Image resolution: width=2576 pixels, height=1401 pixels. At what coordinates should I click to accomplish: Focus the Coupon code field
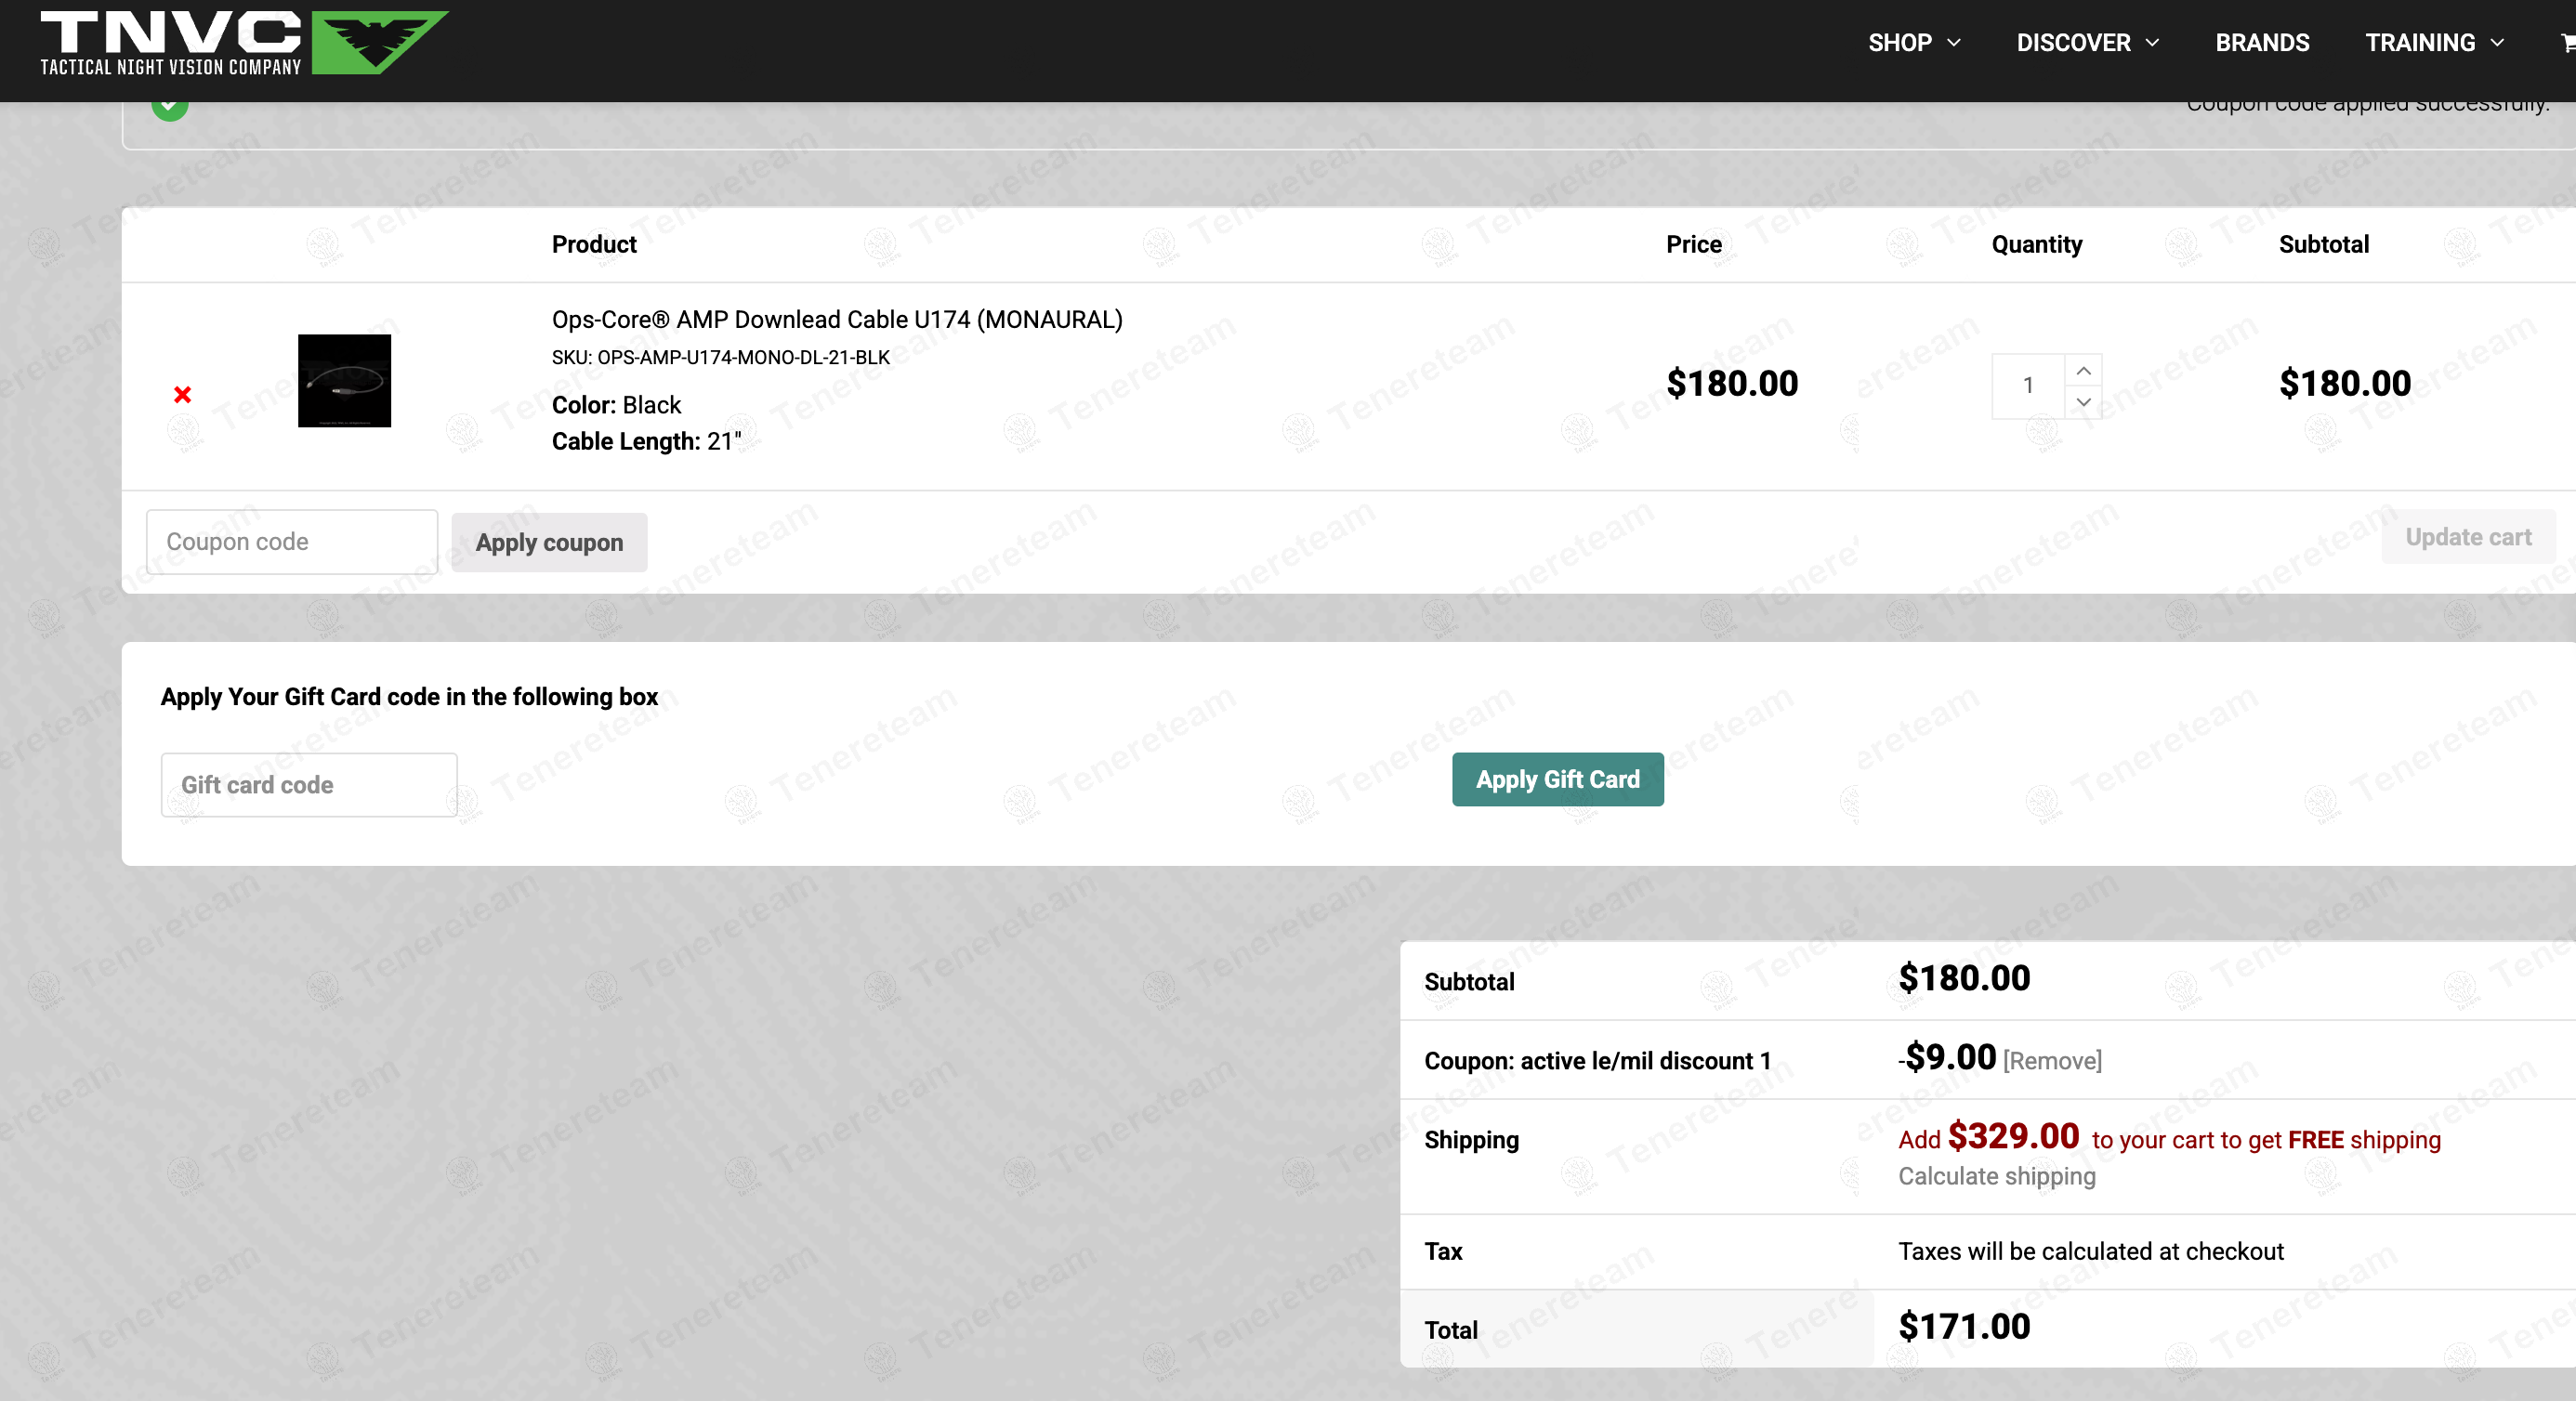[291, 542]
